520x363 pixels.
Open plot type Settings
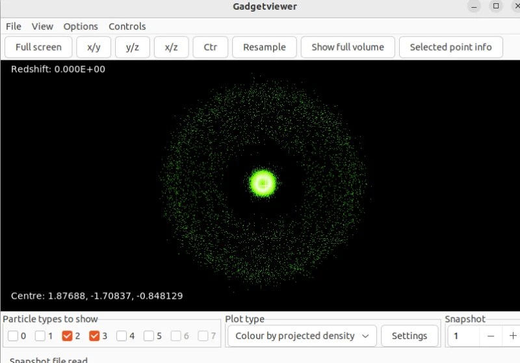coord(409,336)
